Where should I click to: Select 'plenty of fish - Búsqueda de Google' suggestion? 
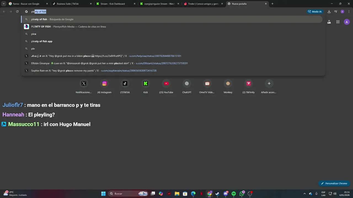pyautogui.click(x=172, y=19)
